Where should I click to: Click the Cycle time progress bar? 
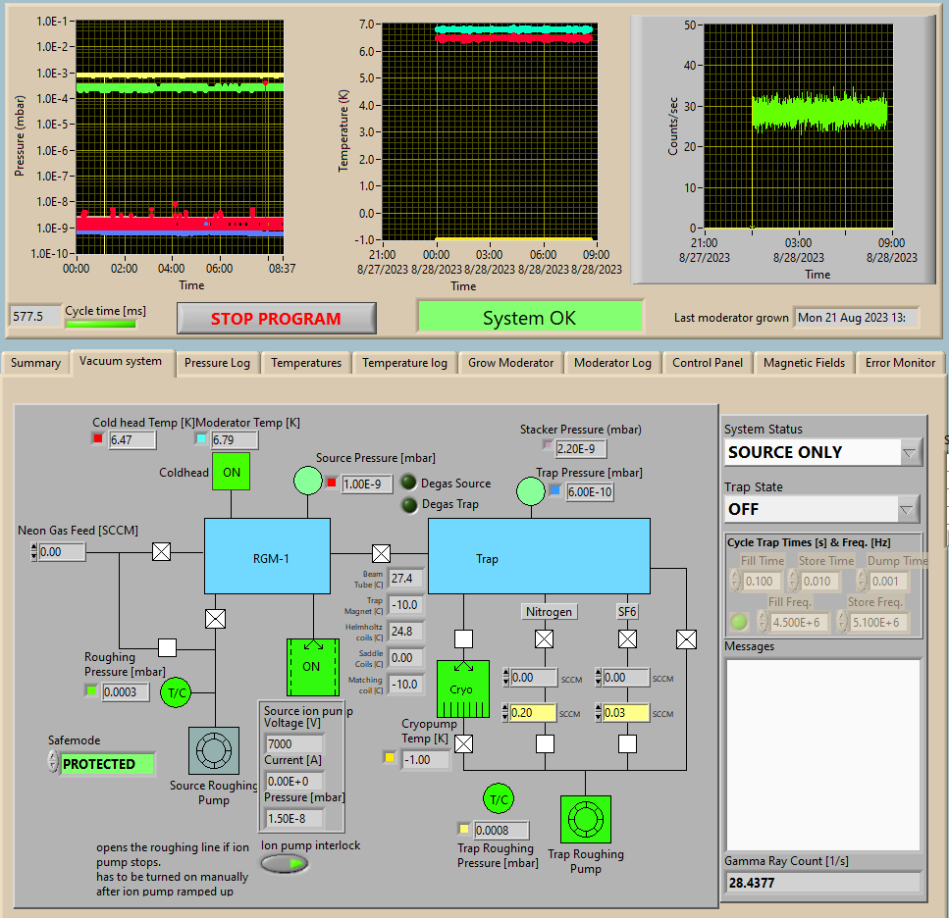[x=101, y=324]
